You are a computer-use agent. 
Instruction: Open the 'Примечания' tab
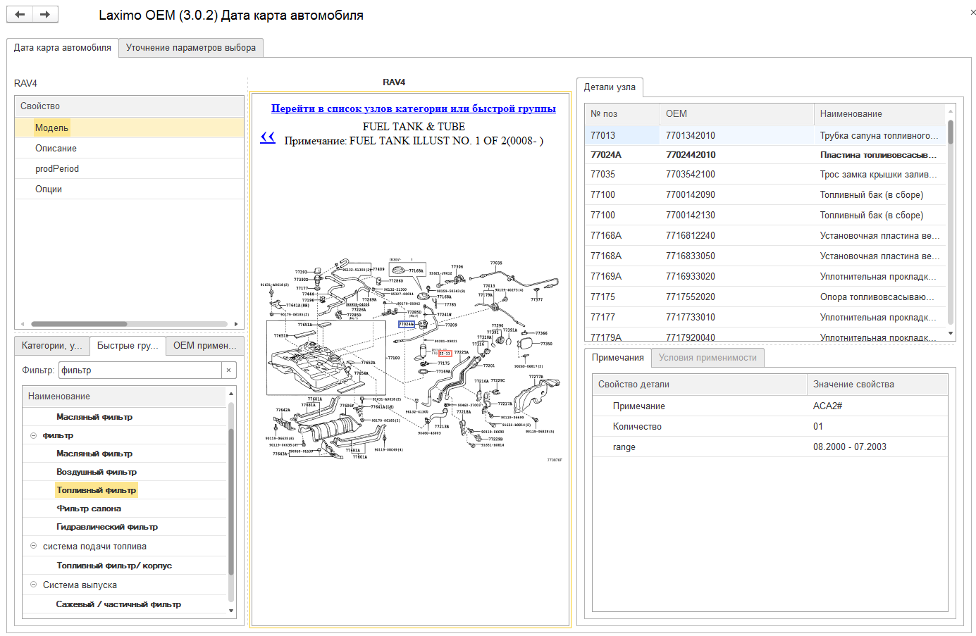tap(618, 358)
